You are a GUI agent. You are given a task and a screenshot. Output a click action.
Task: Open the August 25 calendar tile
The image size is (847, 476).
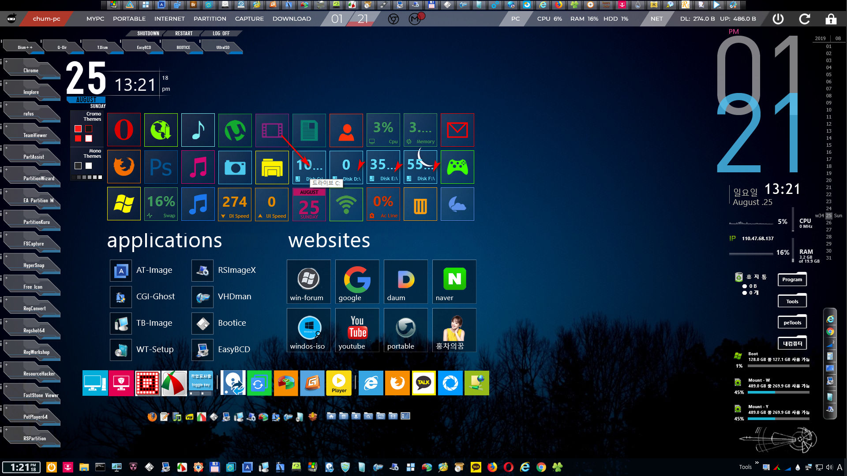click(x=309, y=204)
